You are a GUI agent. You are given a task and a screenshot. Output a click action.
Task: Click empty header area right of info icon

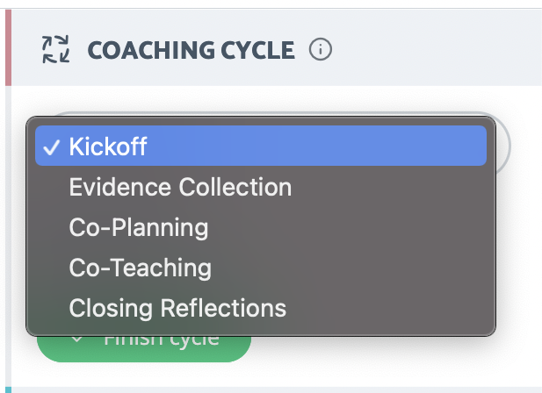436,48
